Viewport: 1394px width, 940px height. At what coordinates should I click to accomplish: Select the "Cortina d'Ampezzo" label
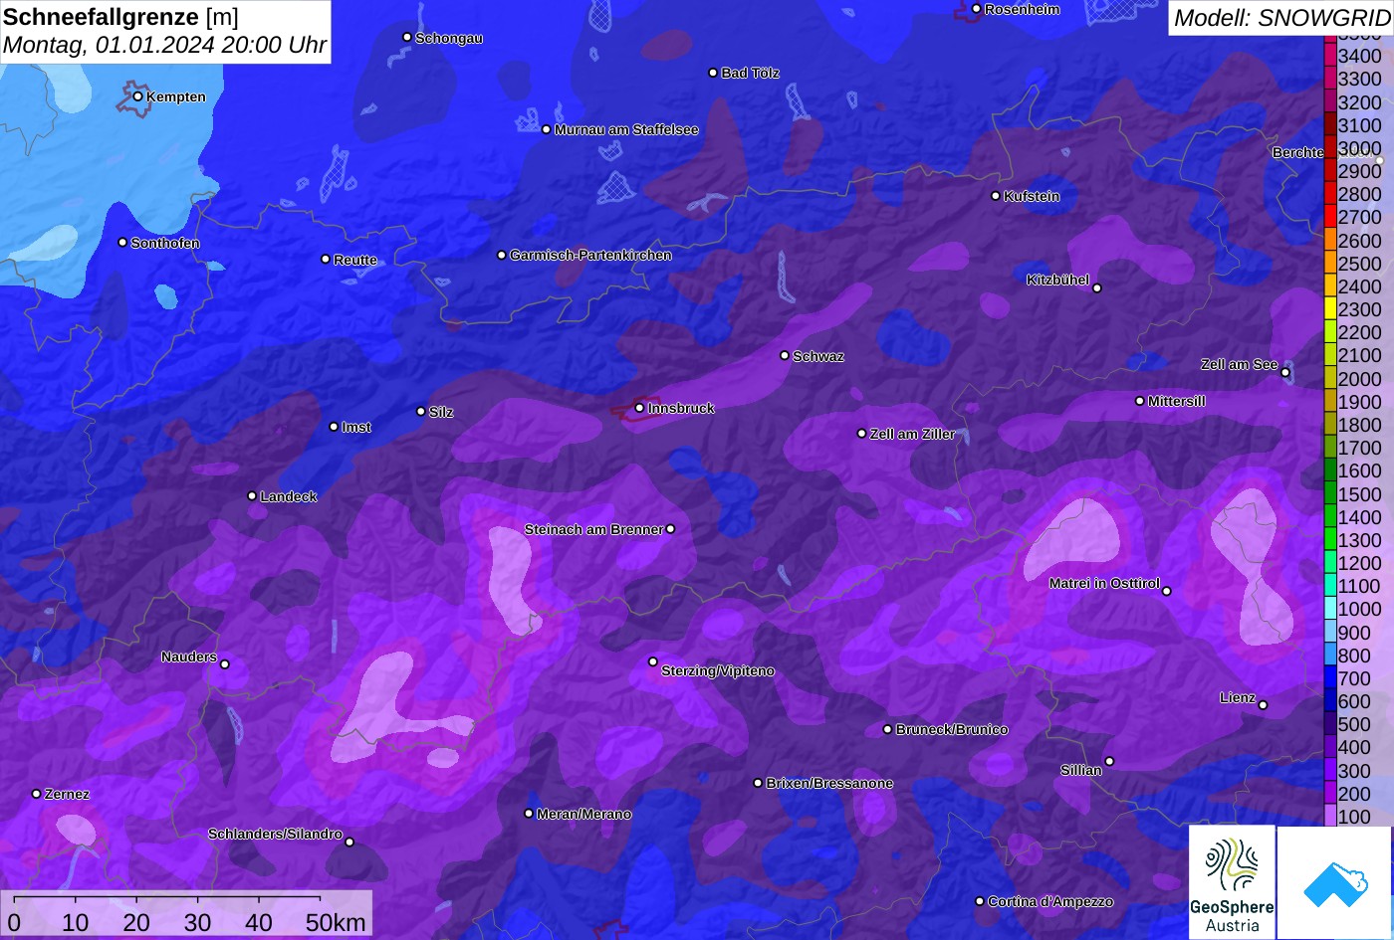pos(1050,902)
